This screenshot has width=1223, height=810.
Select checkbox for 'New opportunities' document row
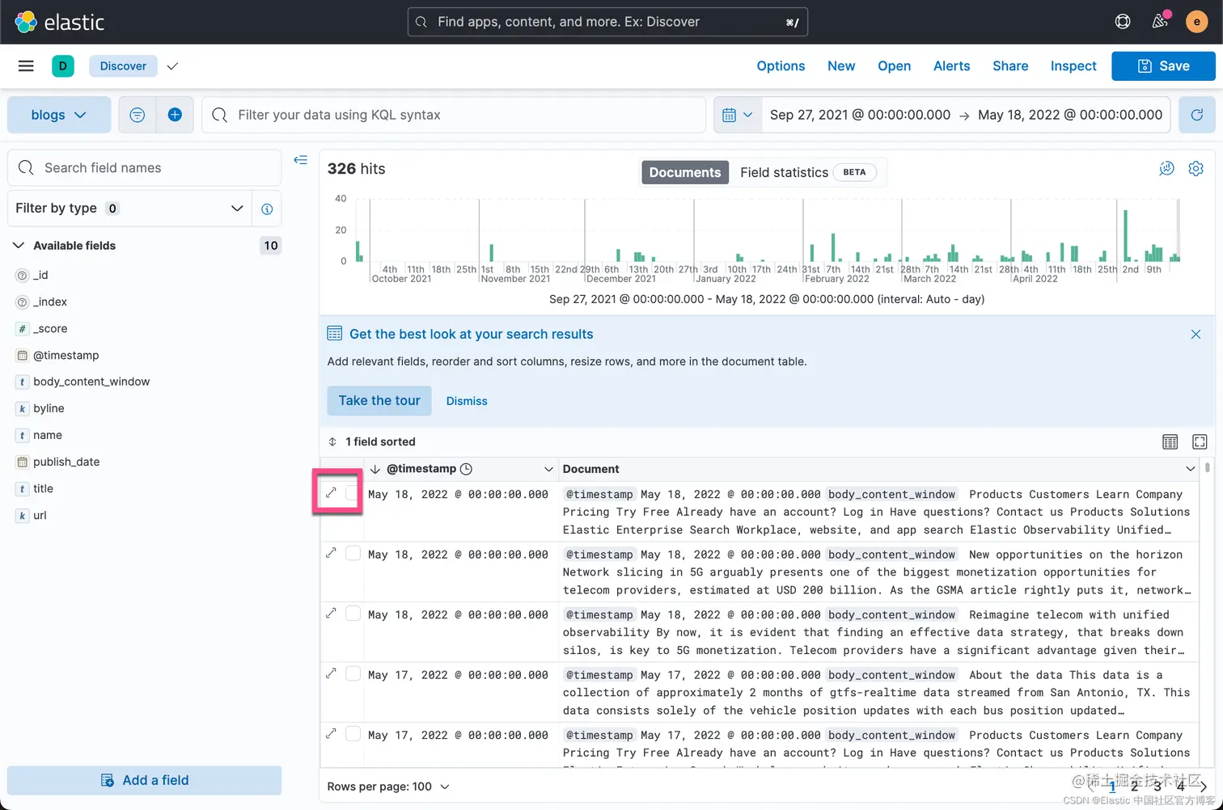353,553
